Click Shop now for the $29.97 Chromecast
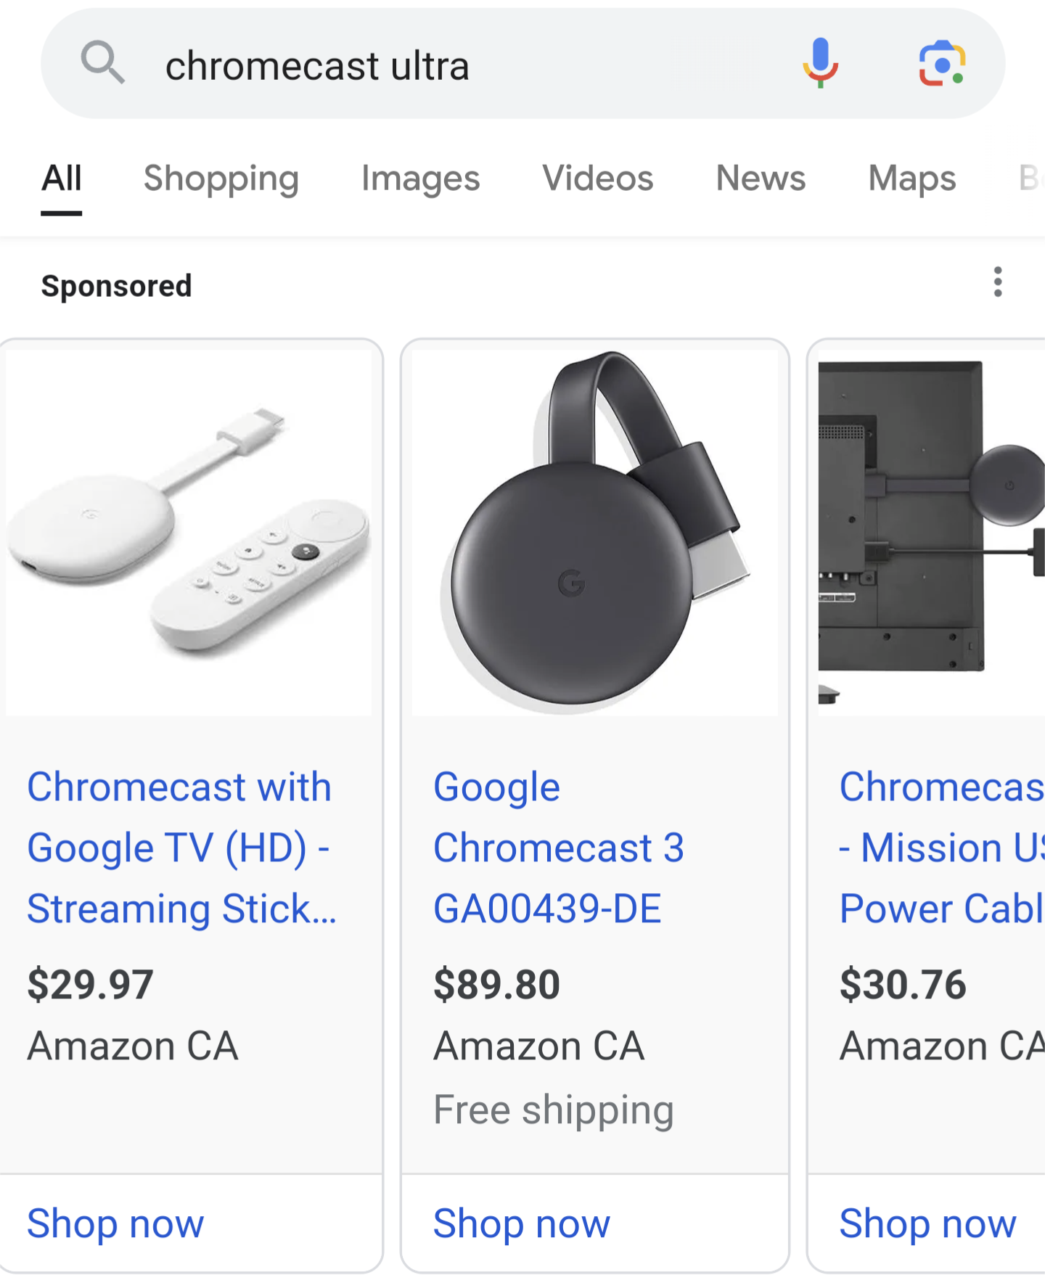Viewport: 1045px width, 1275px height. (116, 1223)
